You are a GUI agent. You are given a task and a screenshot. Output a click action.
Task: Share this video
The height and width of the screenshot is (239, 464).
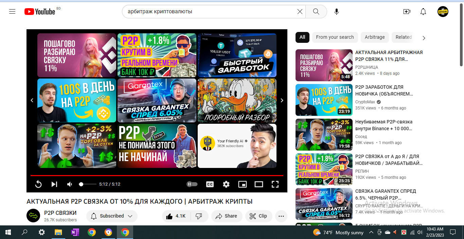tap(227, 216)
